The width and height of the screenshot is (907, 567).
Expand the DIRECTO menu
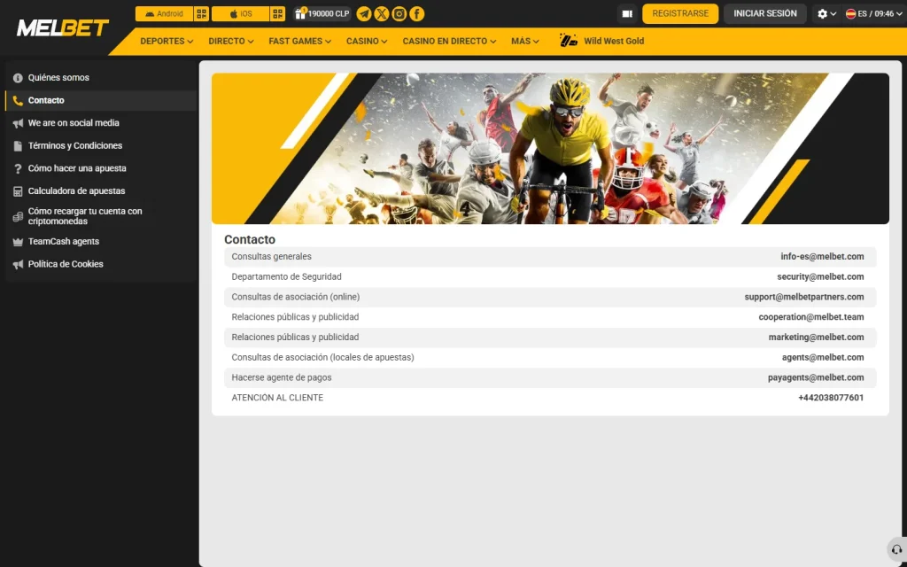231,41
